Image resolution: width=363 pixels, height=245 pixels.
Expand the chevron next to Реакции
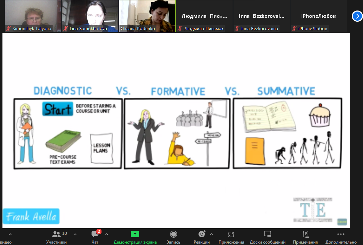click(x=211, y=234)
